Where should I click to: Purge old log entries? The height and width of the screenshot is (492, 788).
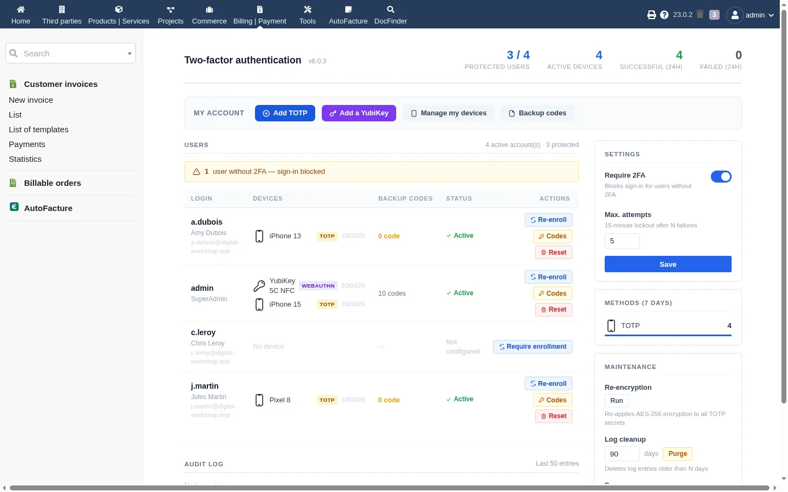(677, 454)
